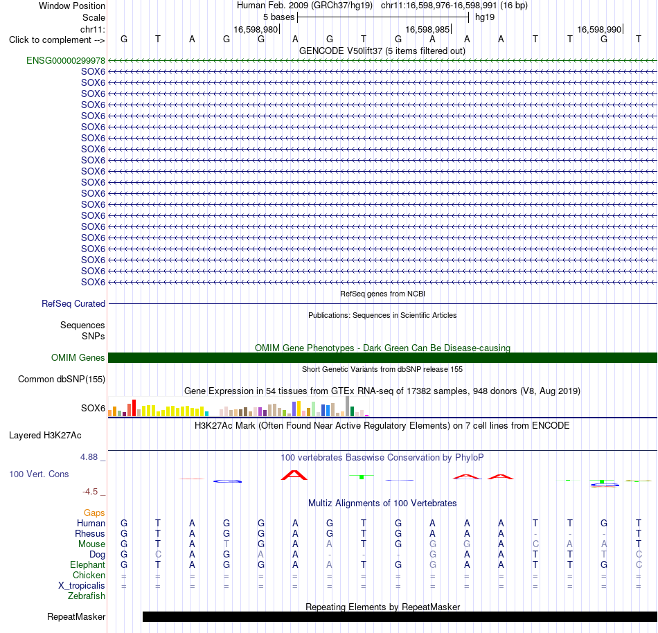Click the 16,598,990 coordinate marker
The image size is (658, 633).
599,29
